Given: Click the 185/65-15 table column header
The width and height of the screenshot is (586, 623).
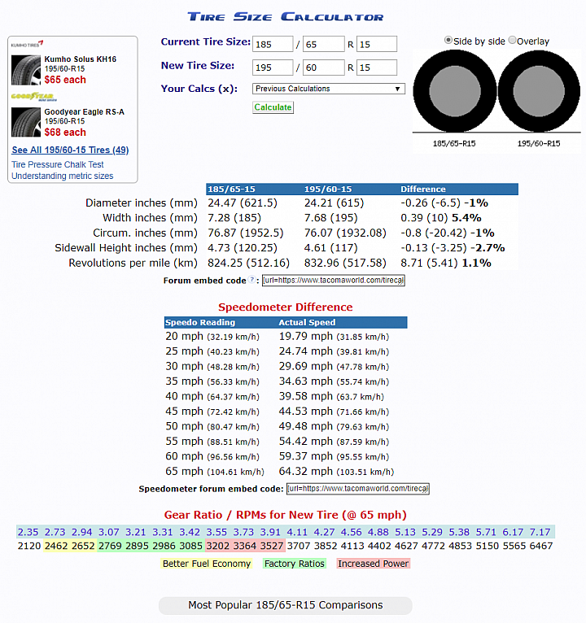Looking at the screenshot, I should 231,190.
